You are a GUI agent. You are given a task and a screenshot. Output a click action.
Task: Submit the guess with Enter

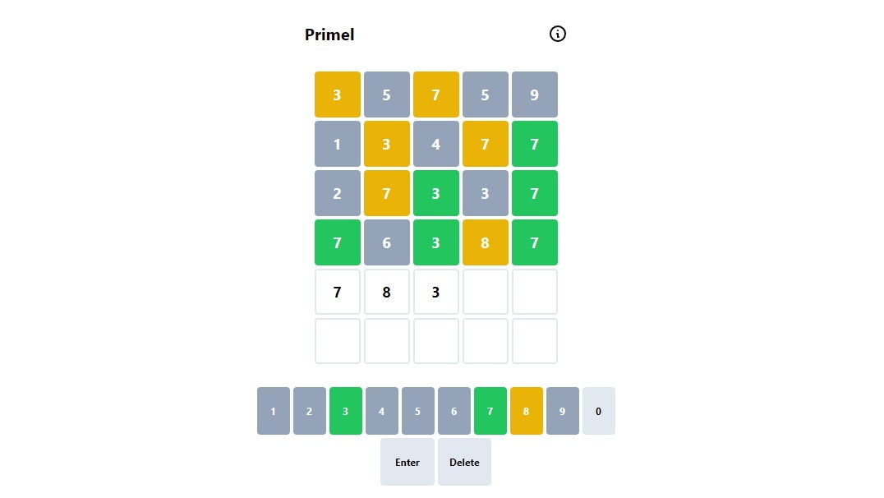coord(407,462)
